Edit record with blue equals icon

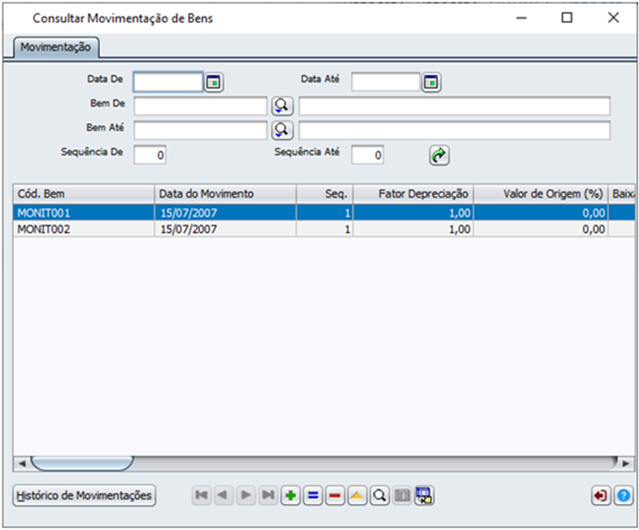(313, 495)
